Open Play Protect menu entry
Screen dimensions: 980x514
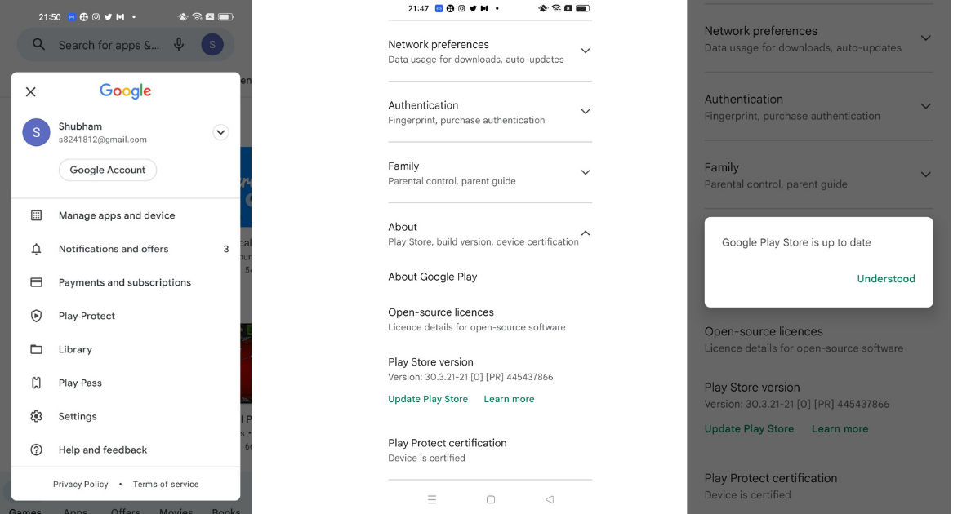tap(126, 316)
